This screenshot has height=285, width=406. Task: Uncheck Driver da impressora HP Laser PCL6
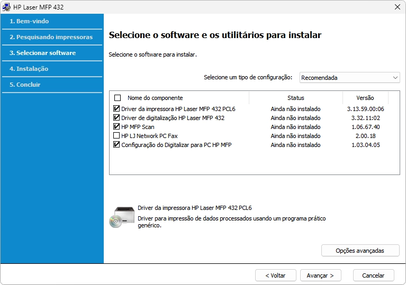point(116,108)
